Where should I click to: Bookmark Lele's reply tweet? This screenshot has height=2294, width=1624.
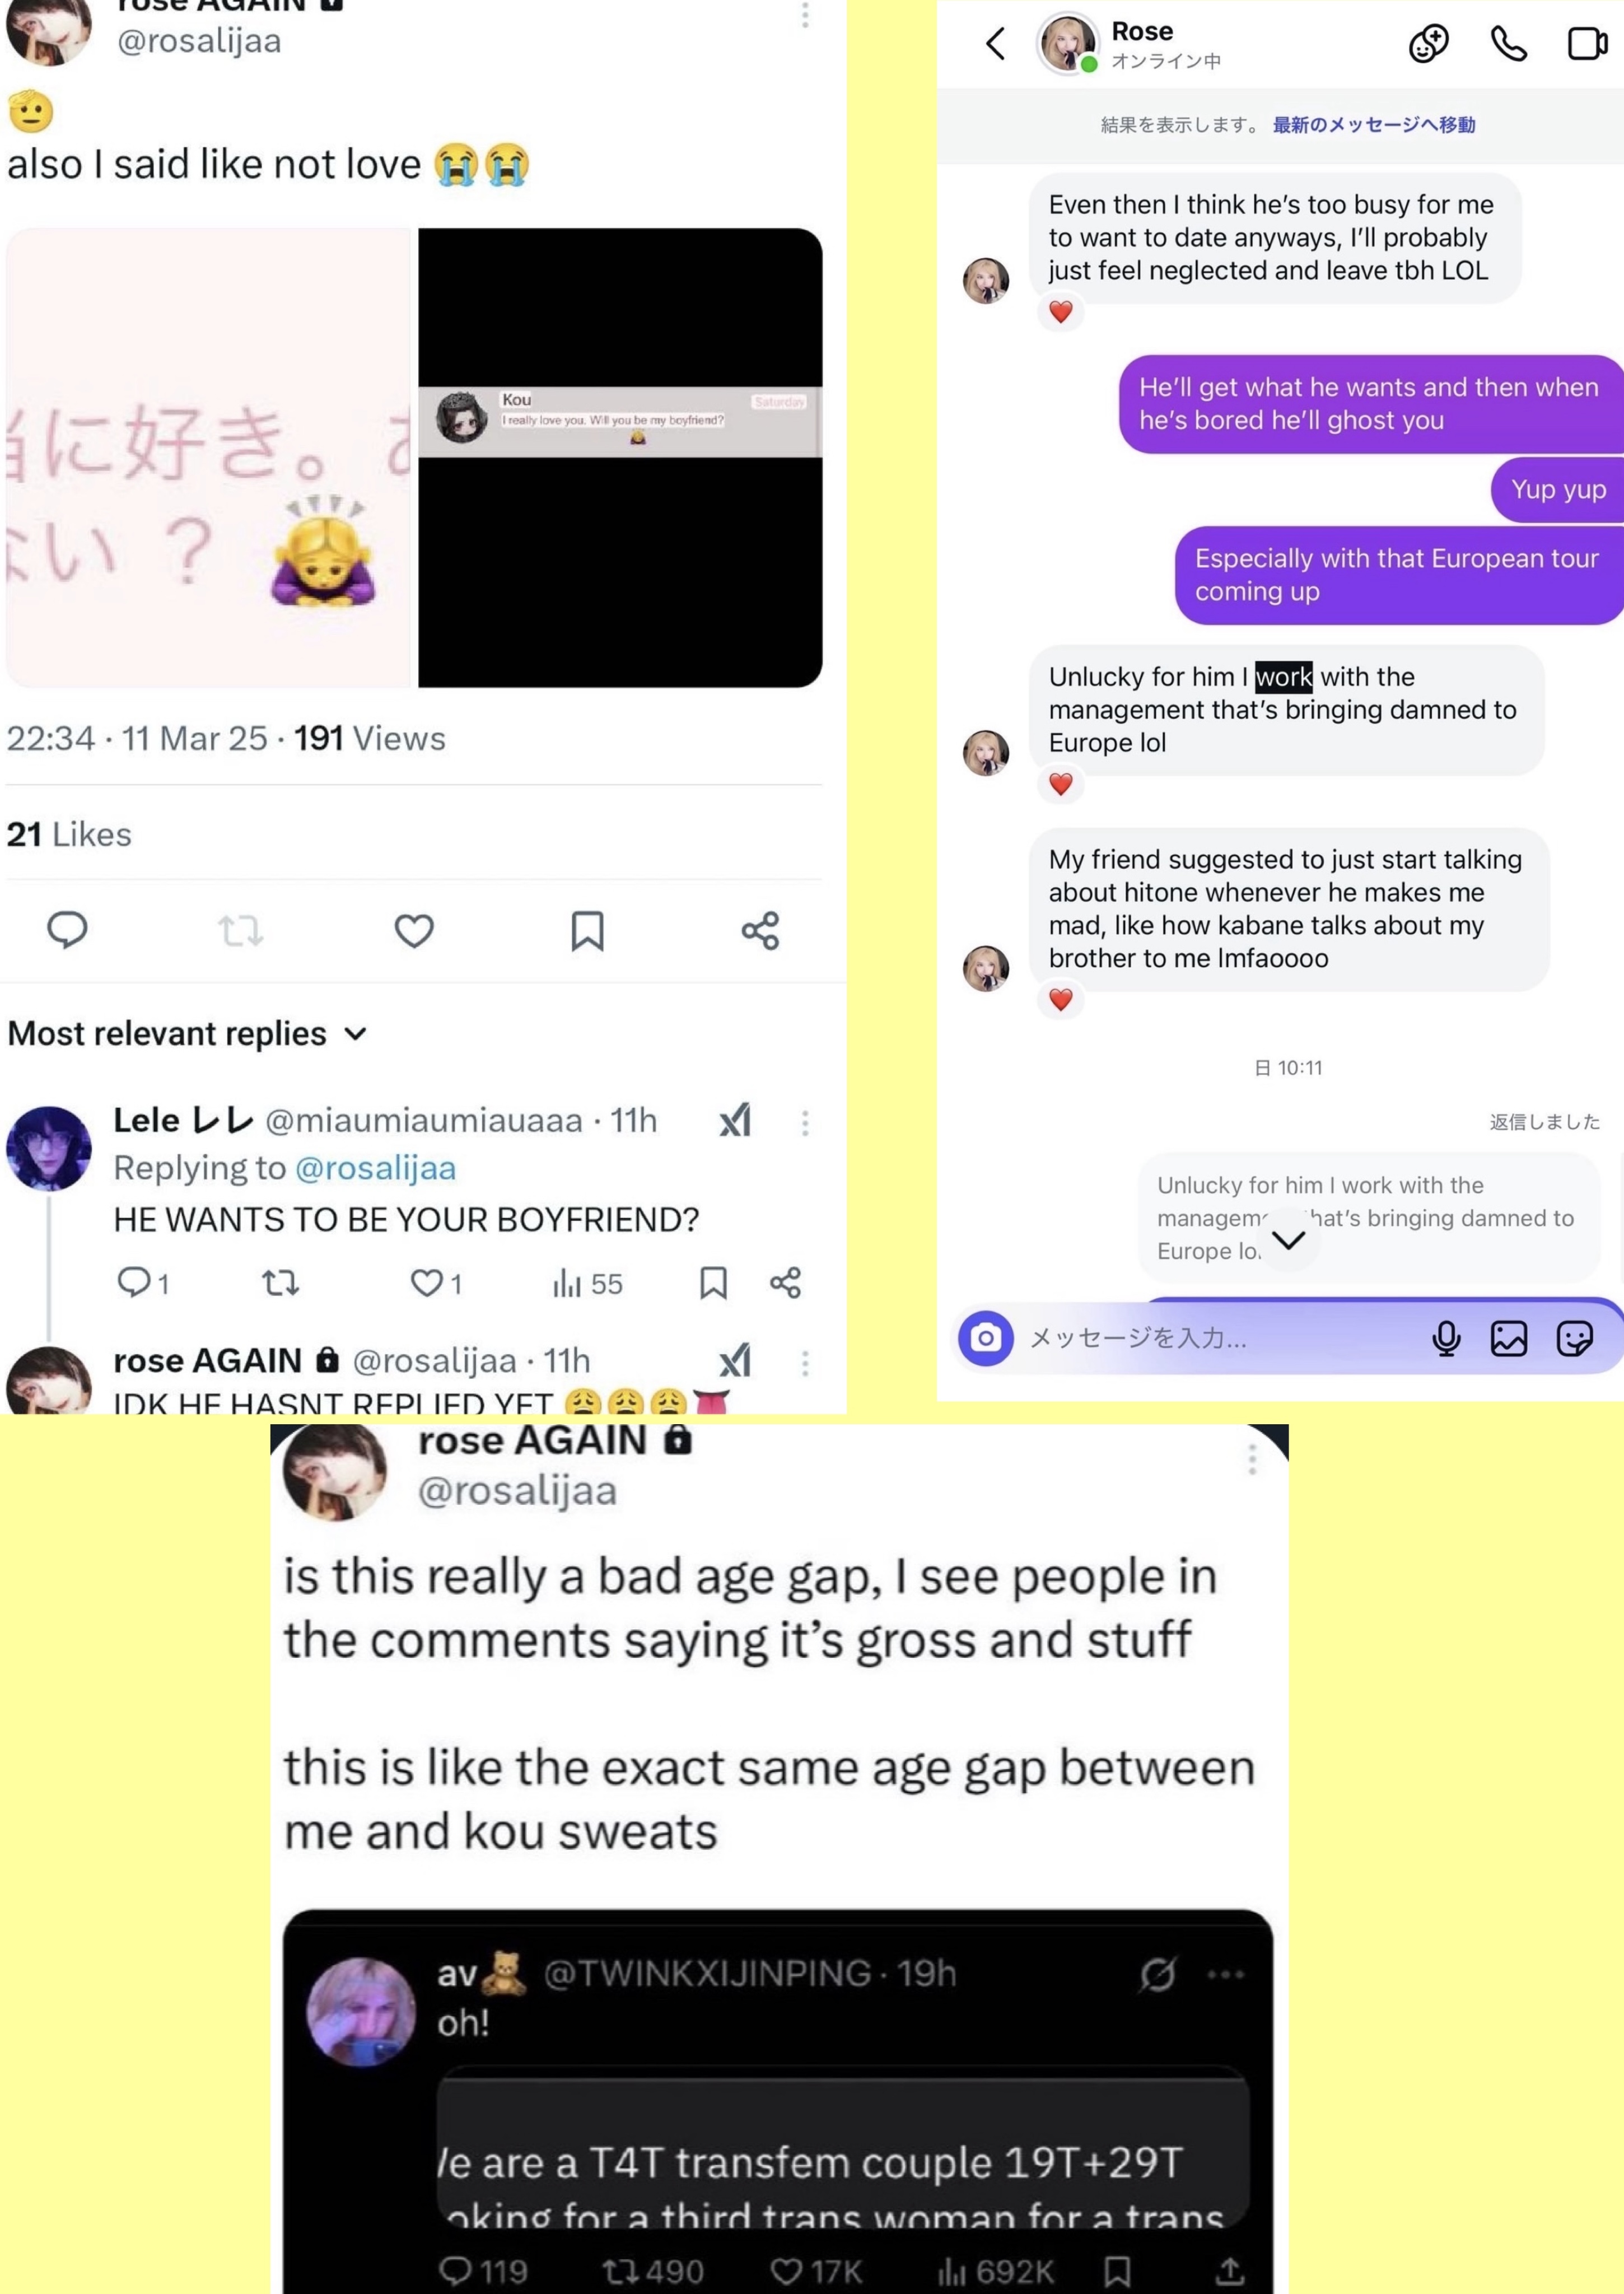click(713, 1283)
